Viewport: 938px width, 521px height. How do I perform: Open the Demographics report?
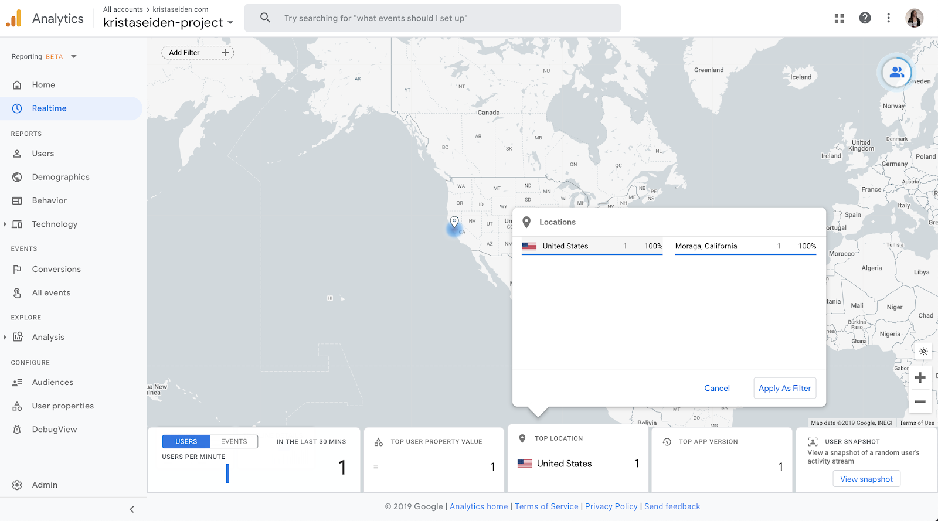61,177
